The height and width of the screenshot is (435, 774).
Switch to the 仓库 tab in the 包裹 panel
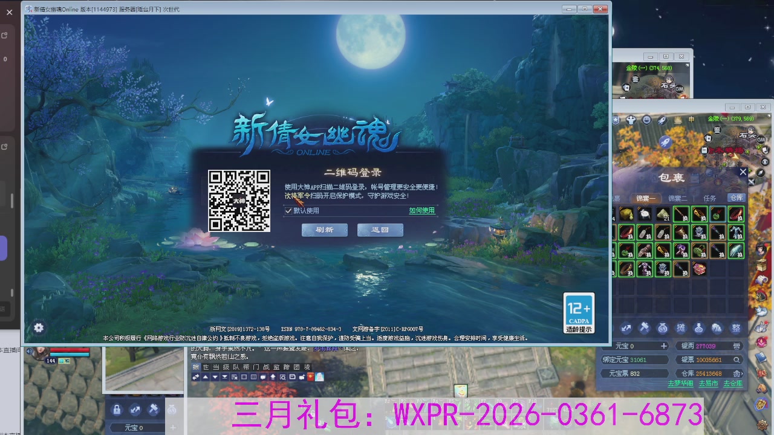(x=737, y=198)
